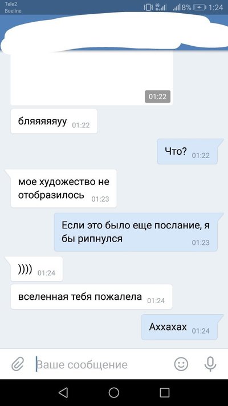This screenshot has width=228, height=406.
Task: Tap the paperclip attachment icon
Action: tap(18, 364)
